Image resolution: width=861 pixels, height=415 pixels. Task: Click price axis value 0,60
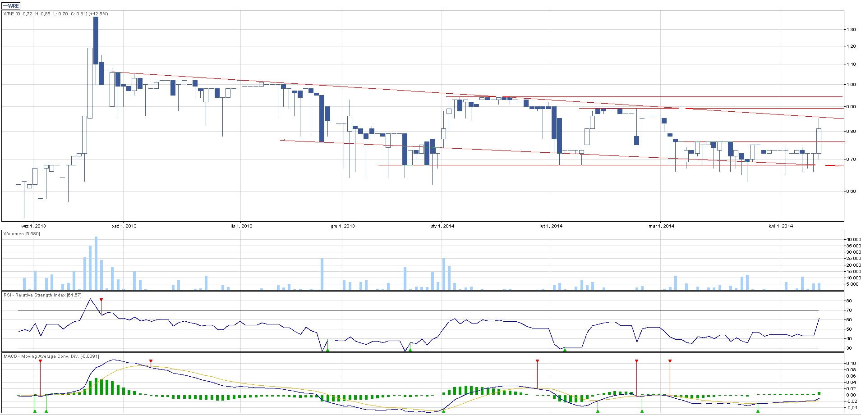pyautogui.click(x=851, y=192)
